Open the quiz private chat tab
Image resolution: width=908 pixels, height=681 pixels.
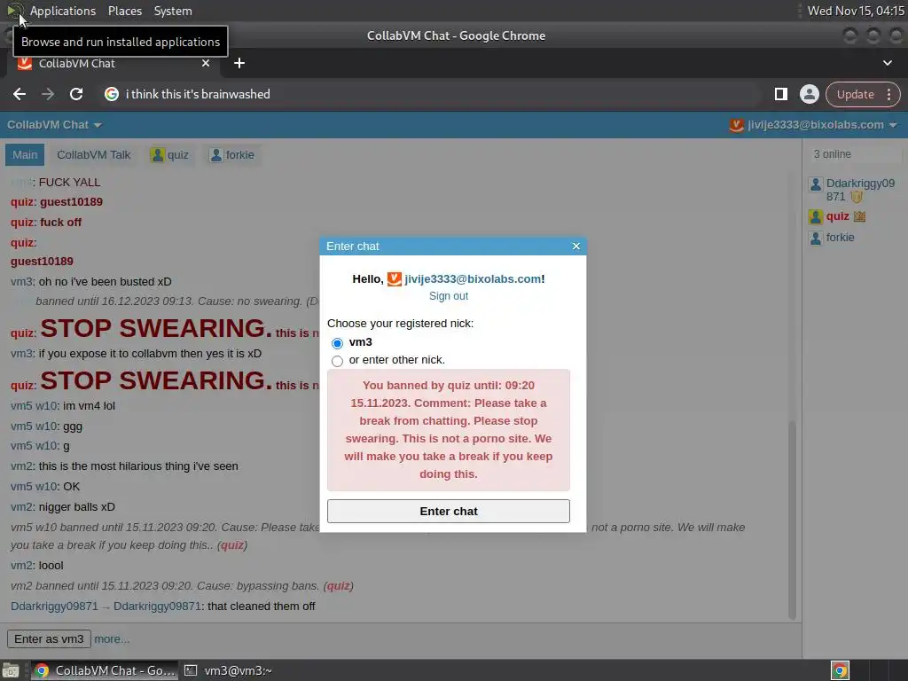(x=169, y=154)
